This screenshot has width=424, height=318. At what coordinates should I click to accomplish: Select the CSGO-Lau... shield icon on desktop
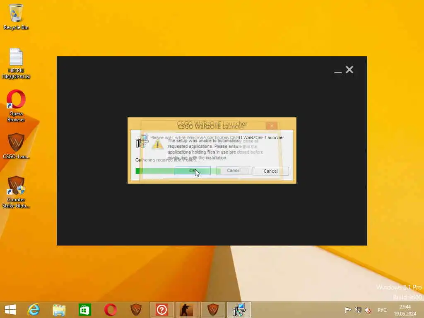[16, 146]
